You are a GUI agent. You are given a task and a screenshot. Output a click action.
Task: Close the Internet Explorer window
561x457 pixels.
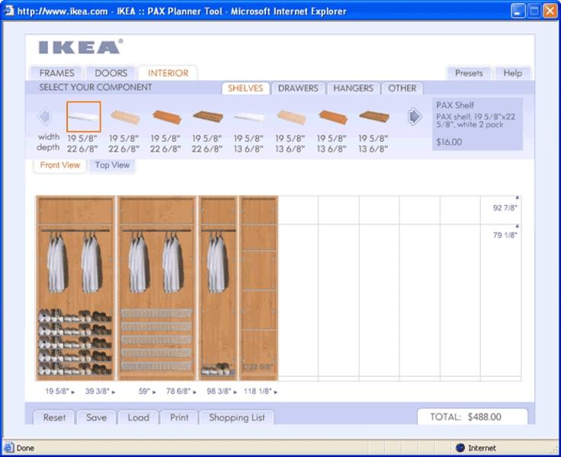tap(550, 11)
